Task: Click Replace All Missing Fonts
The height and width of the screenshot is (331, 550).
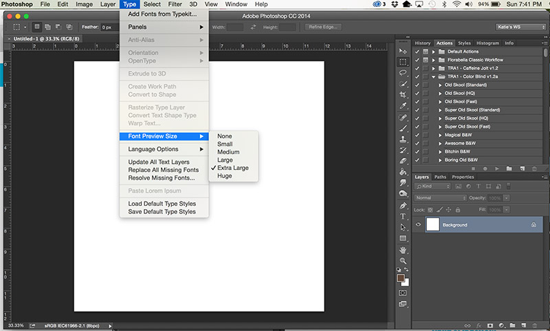Action: (164, 170)
